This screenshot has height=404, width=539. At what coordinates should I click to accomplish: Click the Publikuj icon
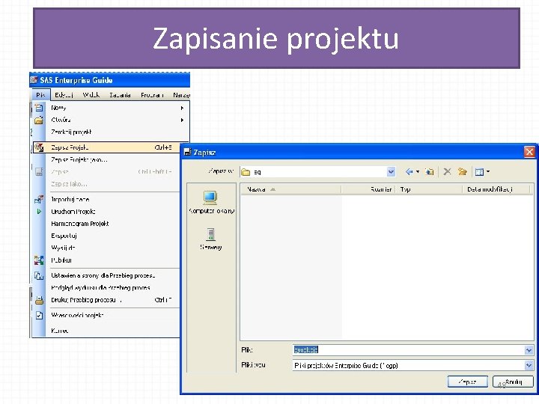39,260
